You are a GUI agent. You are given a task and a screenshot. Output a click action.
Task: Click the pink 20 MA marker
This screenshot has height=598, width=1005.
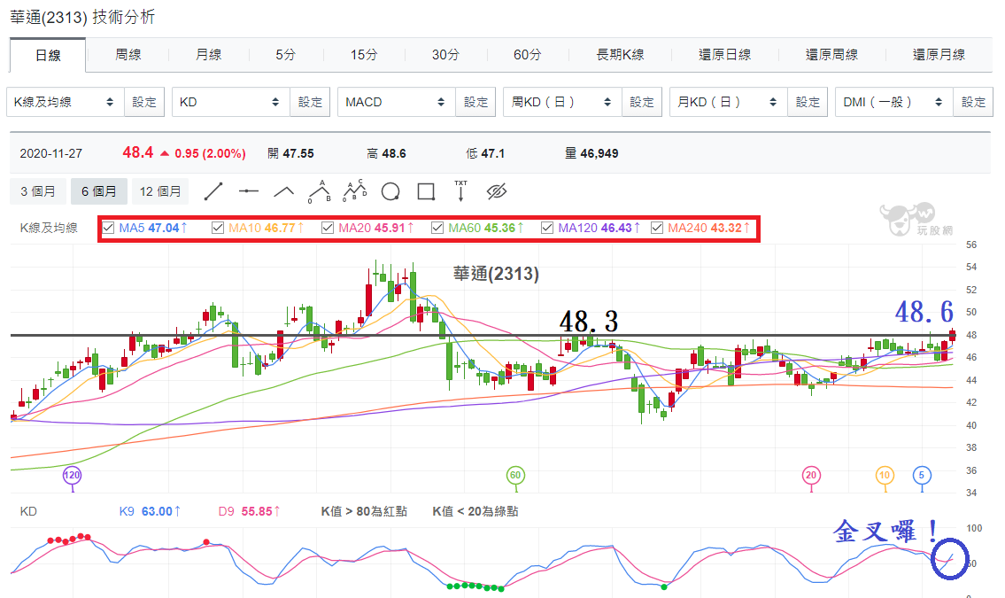[811, 476]
